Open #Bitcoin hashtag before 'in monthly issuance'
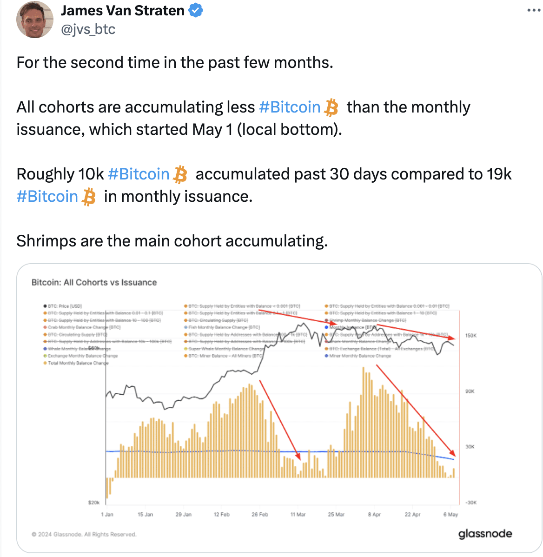This screenshot has width=543, height=557. coord(47,197)
